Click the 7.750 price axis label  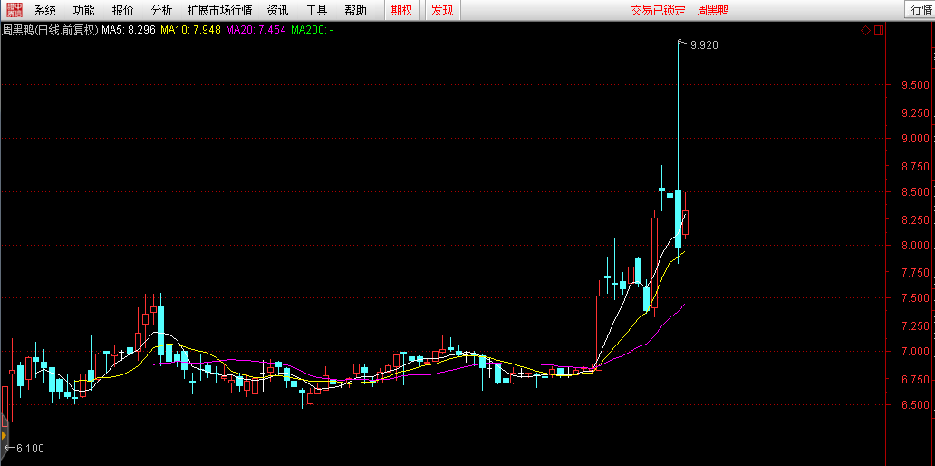click(x=915, y=273)
